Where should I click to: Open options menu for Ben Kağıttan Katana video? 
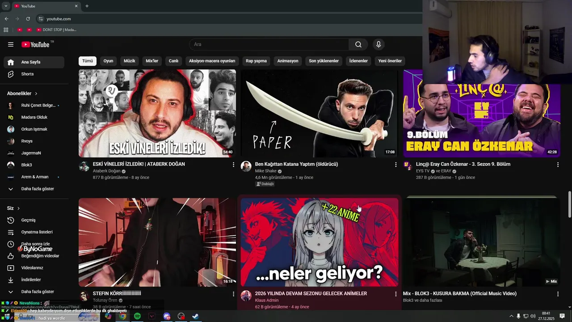click(395, 165)
